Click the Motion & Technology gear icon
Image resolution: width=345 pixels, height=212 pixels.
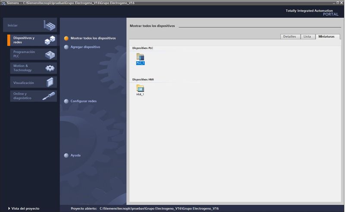50,68
